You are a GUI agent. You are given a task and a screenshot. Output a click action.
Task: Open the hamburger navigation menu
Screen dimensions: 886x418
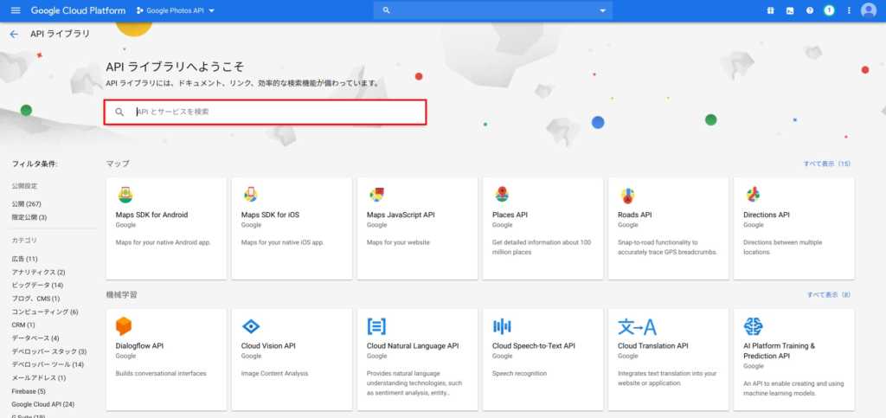15,10
